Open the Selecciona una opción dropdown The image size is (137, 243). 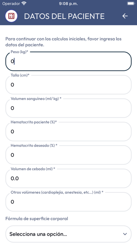(x=68, y=234)
